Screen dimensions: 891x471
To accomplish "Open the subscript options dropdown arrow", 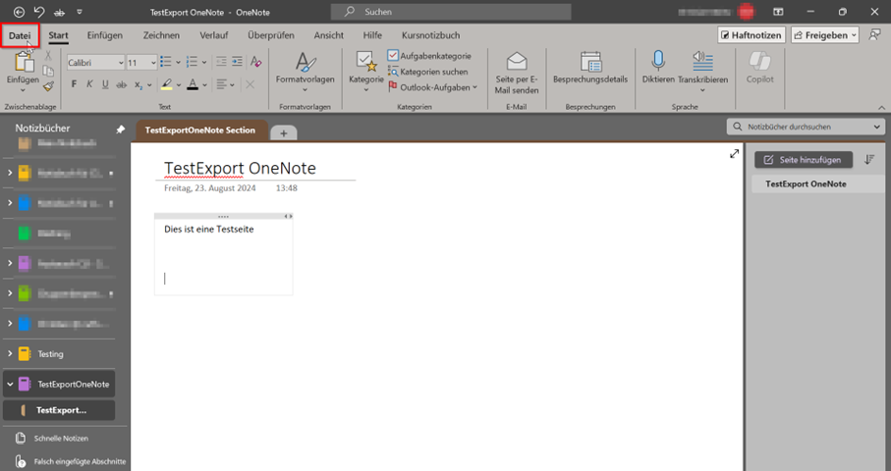I will pos(149,85).
